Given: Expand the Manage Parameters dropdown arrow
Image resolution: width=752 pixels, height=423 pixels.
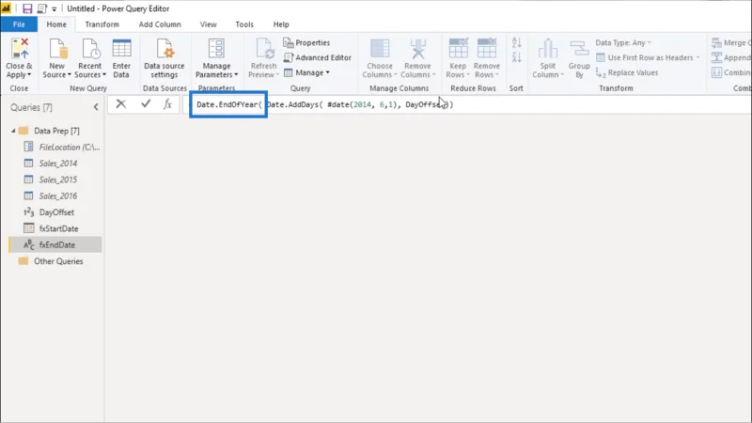Looking at the screenshot, I should click(x=236, y=75).
